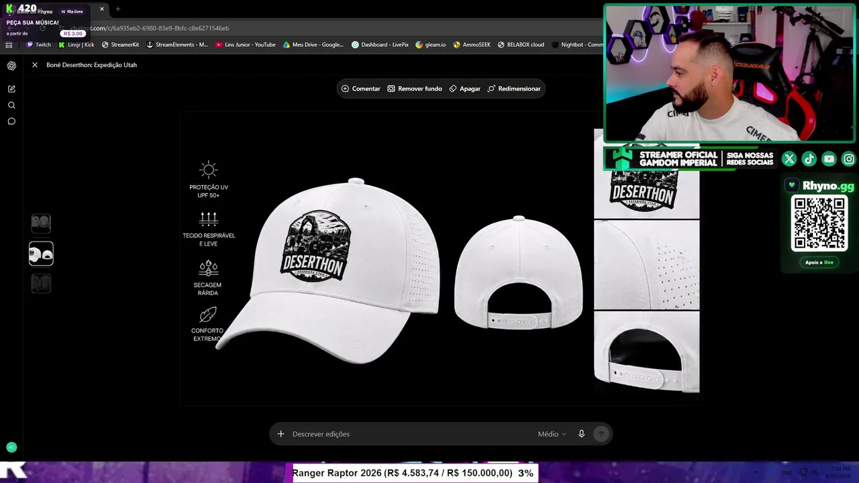Open the AmmoSEEK bookmark

tap(472, 45)
